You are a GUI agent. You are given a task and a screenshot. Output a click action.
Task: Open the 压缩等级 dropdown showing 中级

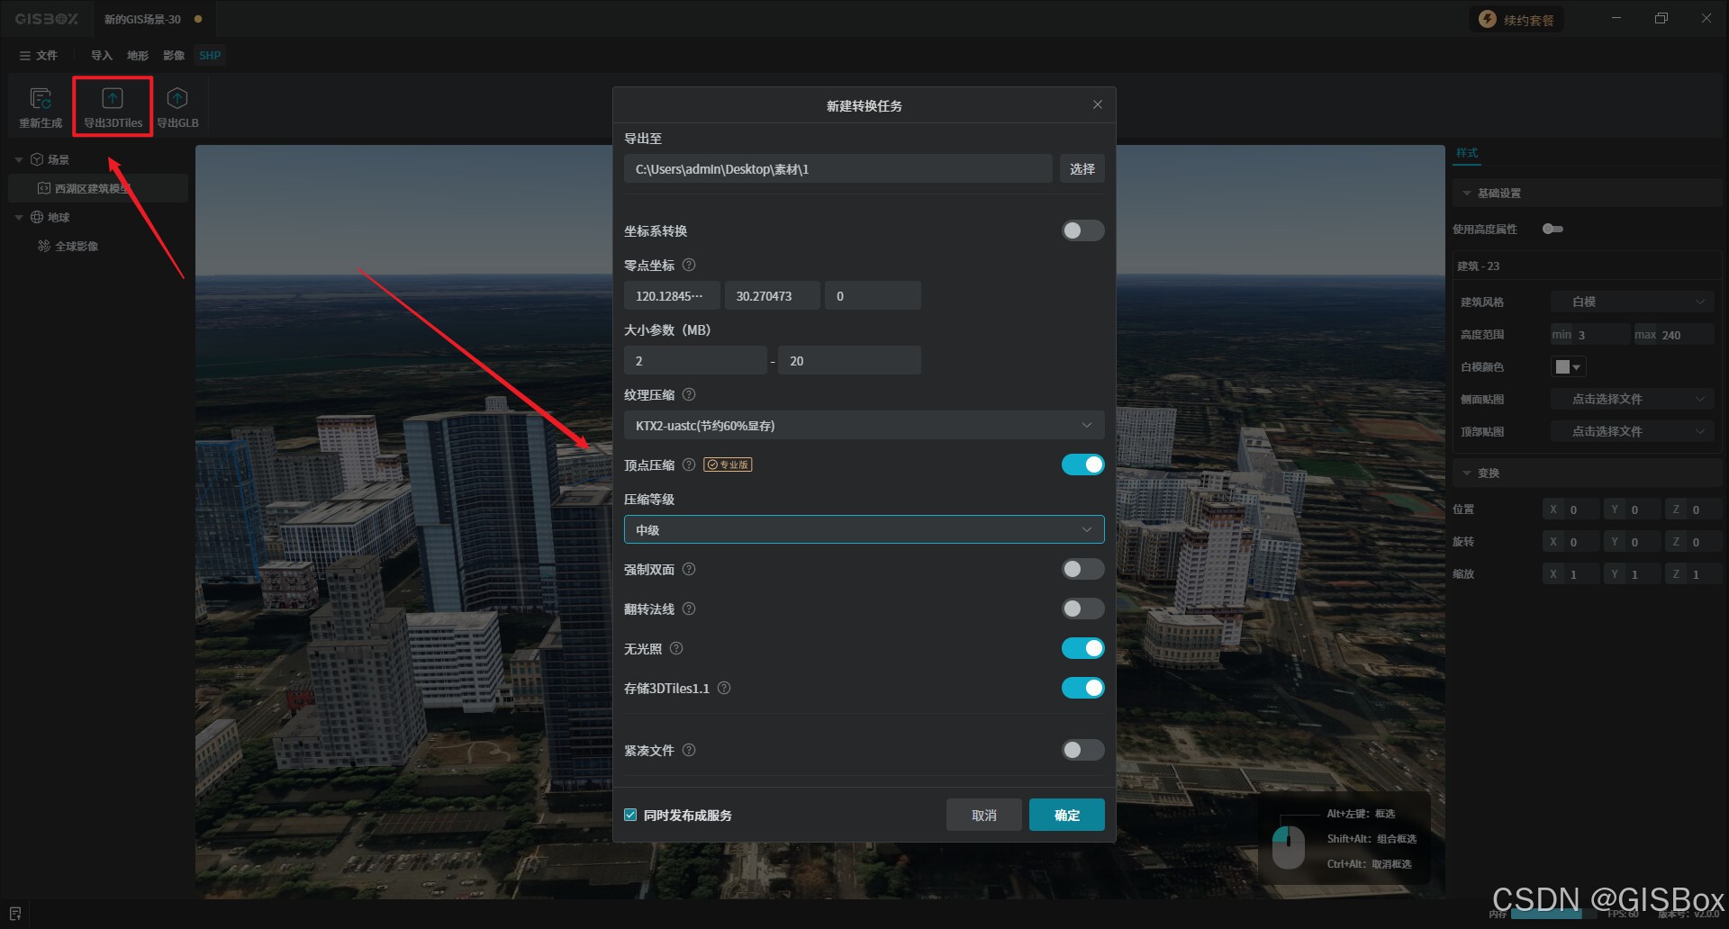click(864, 530)
